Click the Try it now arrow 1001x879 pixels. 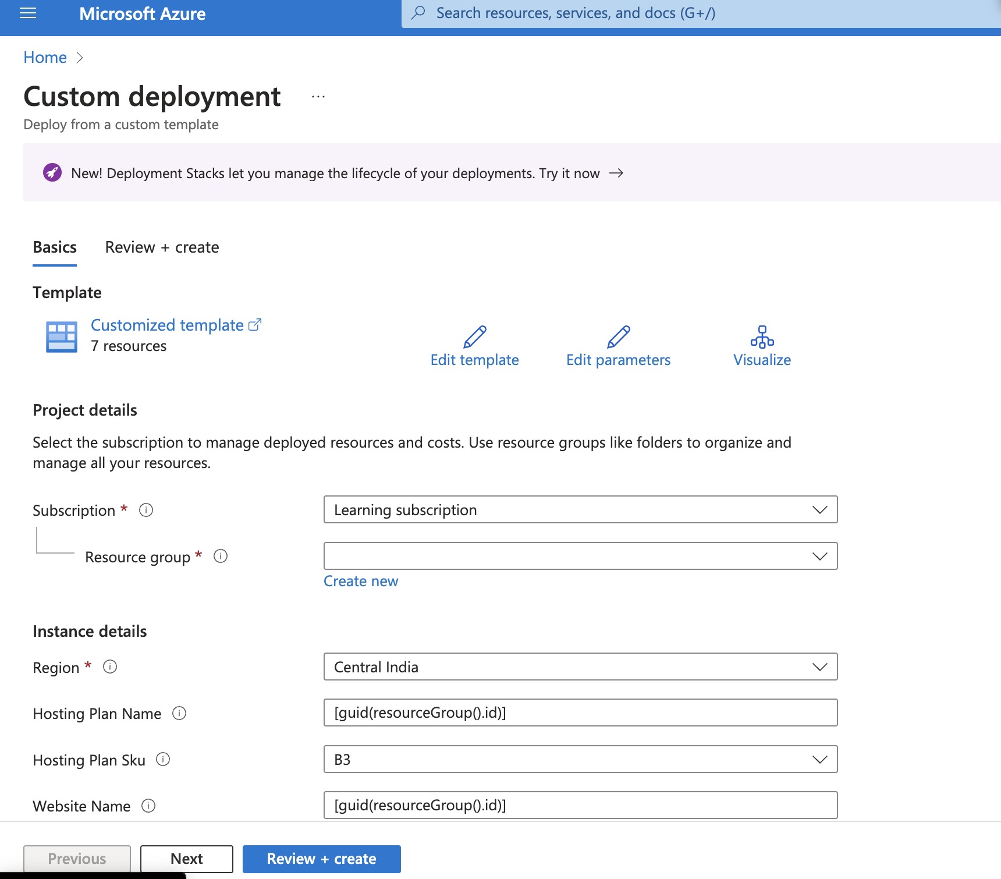(x=616, y=173)
